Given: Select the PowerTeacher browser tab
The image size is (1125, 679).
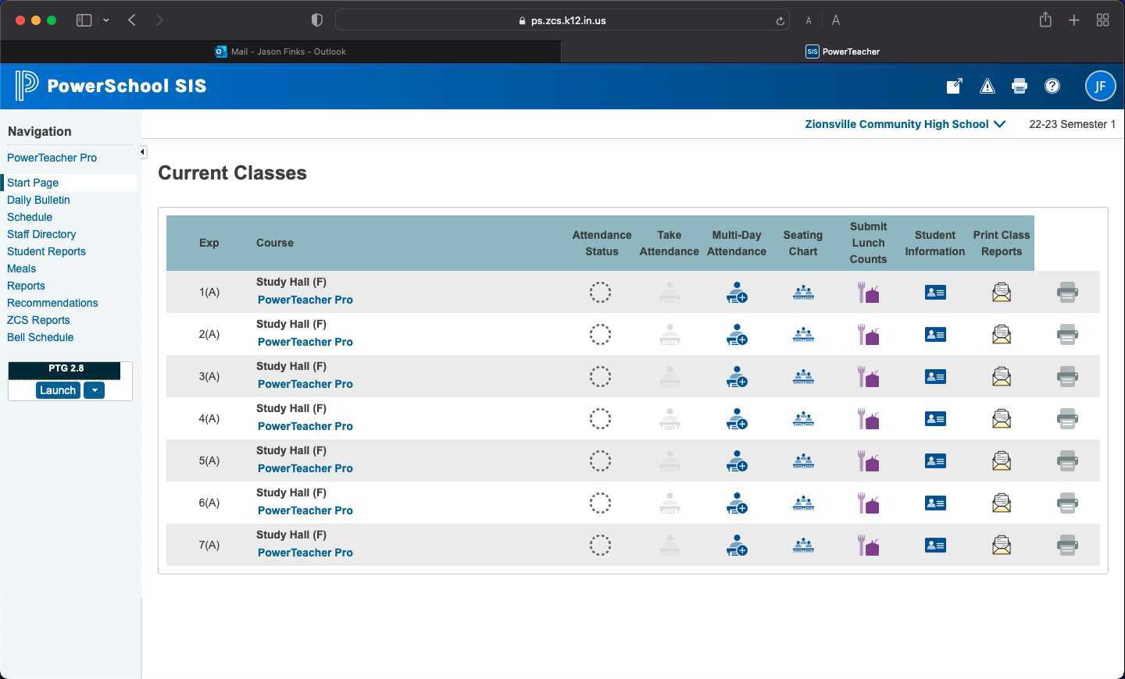Looking at the screenshot, I should tap(842, 52).
